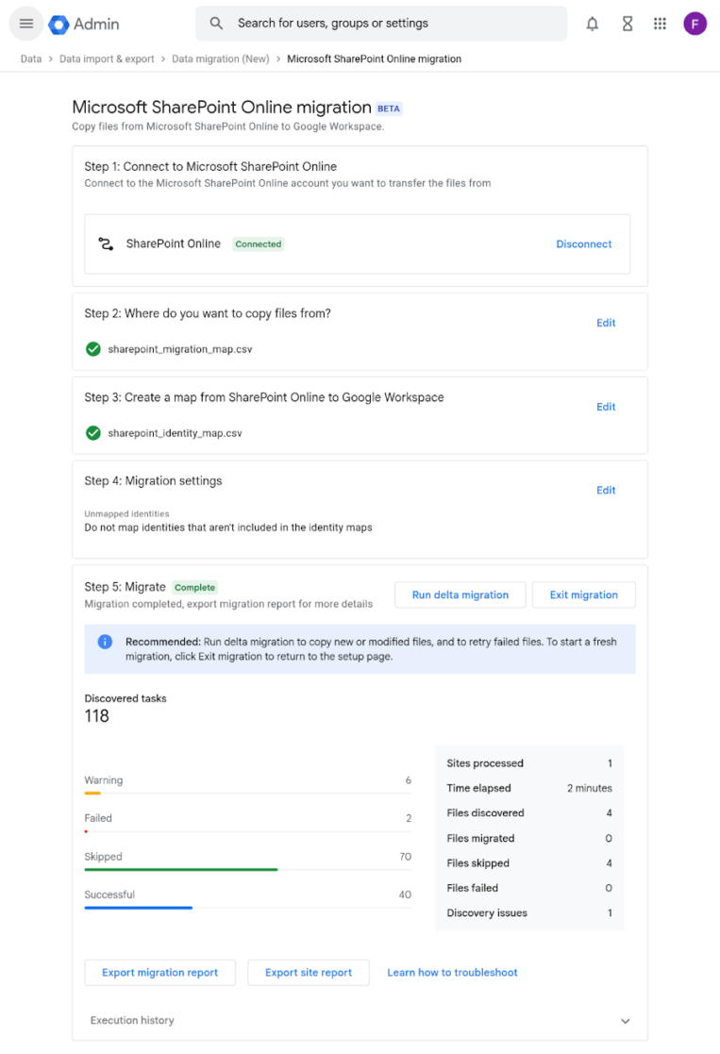Click the green check beside sharepoint_migration_map.csv
The image size is (720, 1054).
click(93, 349)
